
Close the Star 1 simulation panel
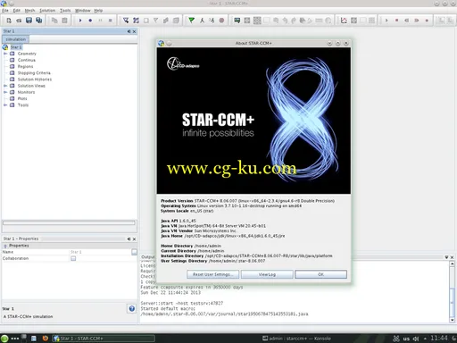(134, 31)
